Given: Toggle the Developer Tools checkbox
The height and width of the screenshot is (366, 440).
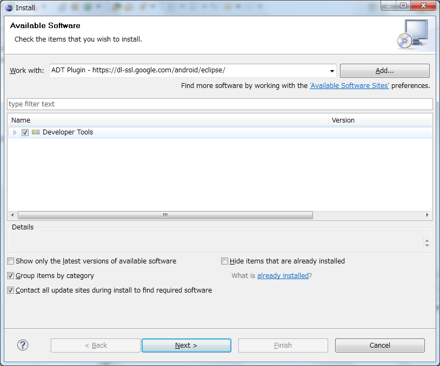Looking at the screenshot, I should pos(25,132).
